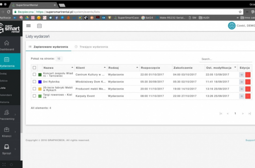Go to next page in pagination
This screenshot has height=168, width=255.
(x=243, y=113)
